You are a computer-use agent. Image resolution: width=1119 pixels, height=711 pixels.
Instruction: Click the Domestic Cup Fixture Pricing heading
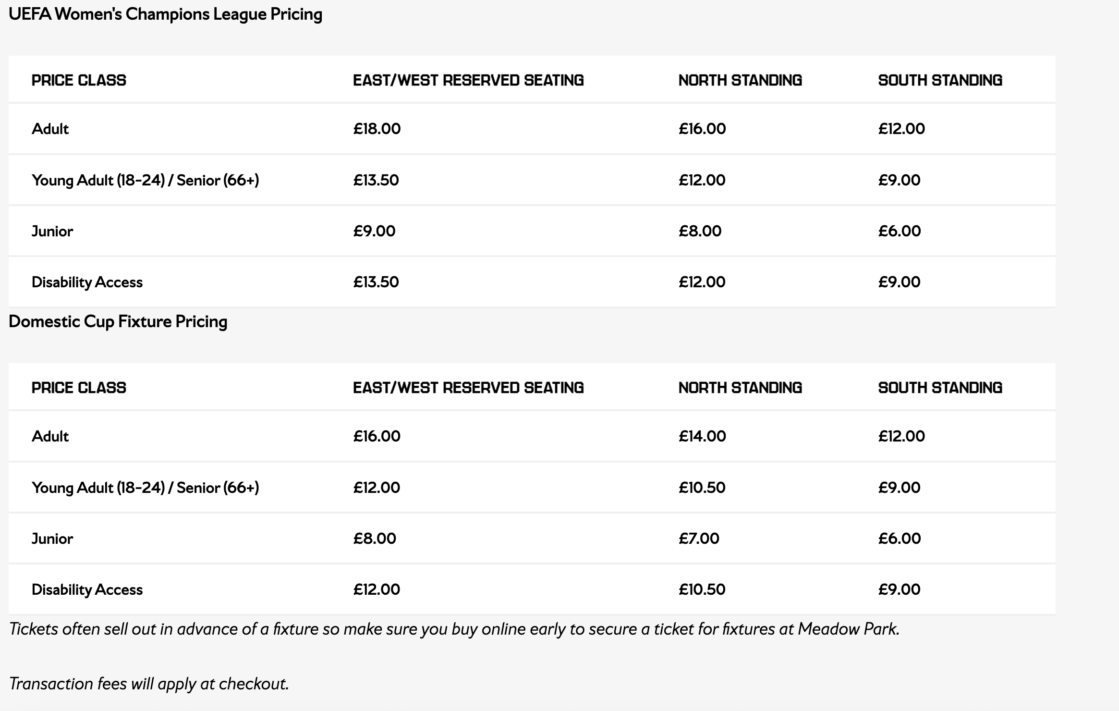coord(118,321)
